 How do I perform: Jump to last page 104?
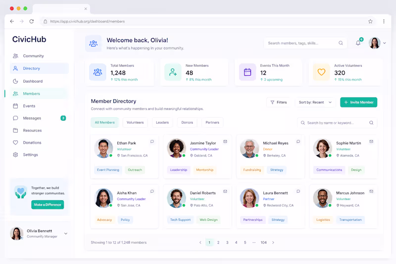264,243
